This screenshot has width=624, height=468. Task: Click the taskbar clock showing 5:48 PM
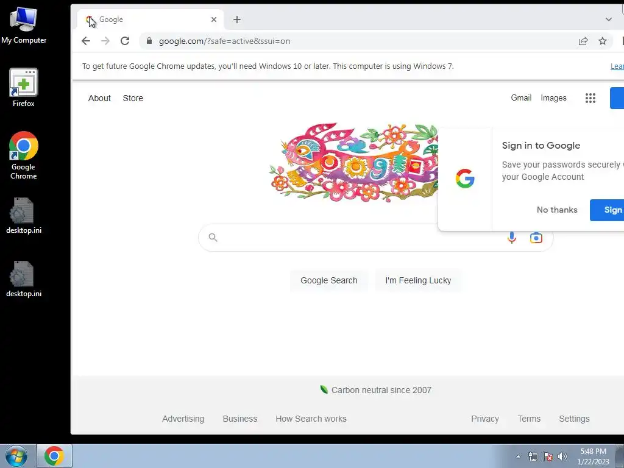593,456
